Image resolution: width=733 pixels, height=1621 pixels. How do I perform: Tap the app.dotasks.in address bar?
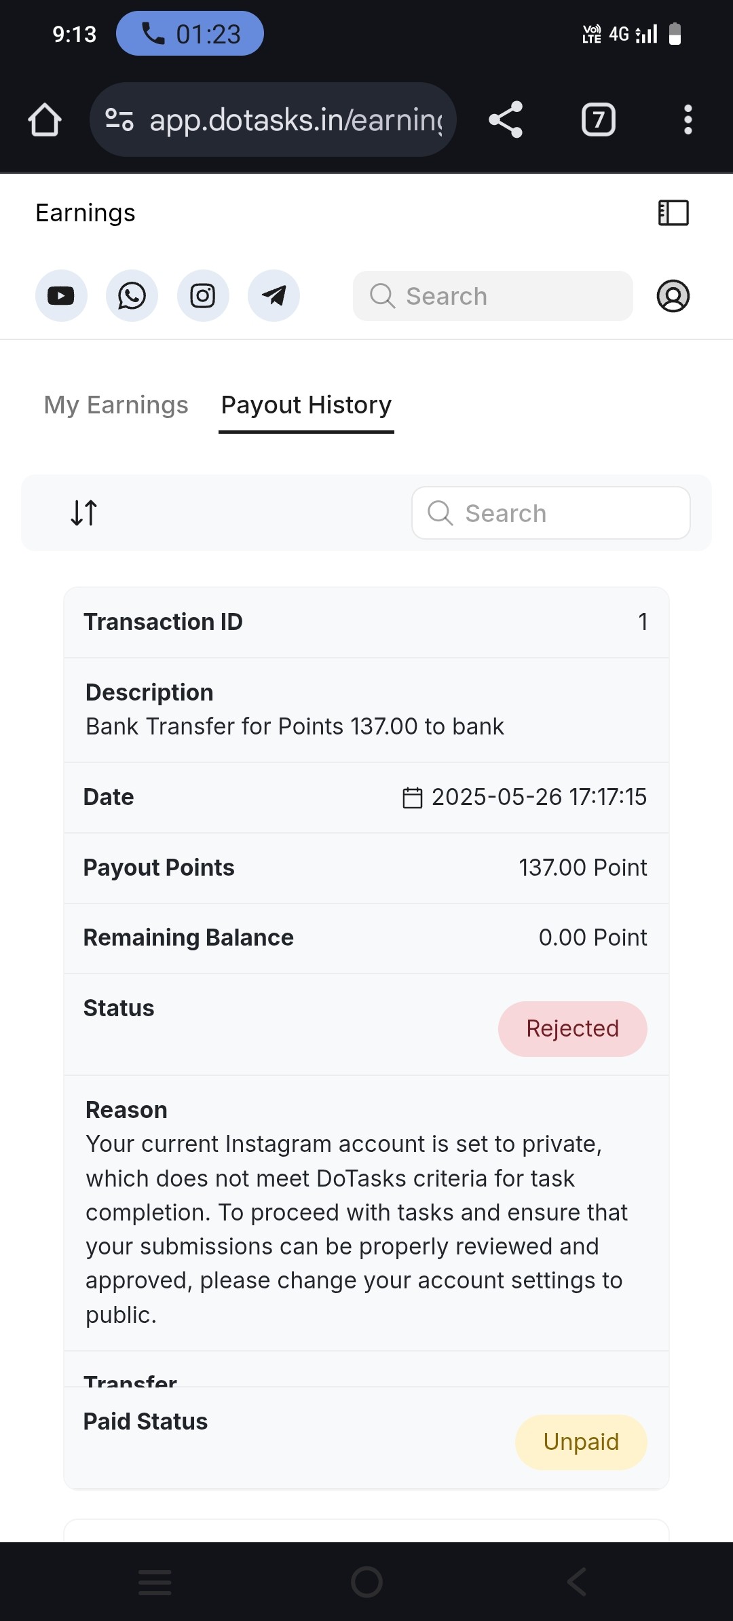click(296, 120)
